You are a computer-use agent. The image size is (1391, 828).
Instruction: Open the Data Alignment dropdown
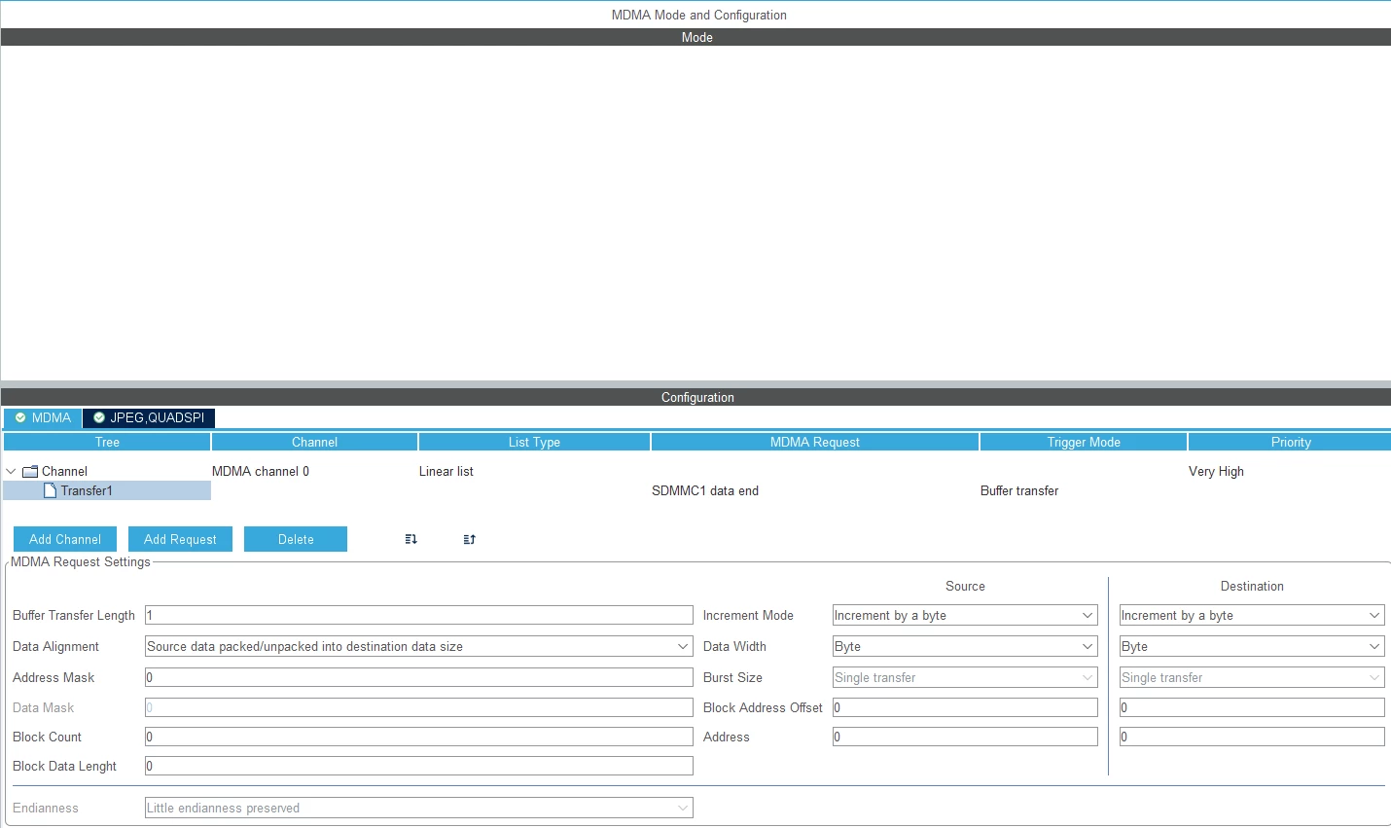[419, 647]
